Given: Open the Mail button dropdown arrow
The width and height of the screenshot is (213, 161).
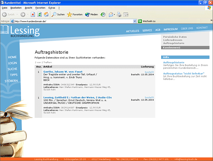Looking at the screenshot, I should point(114,14).
